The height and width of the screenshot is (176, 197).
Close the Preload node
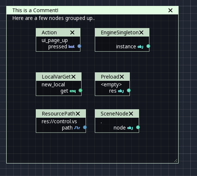122,77
